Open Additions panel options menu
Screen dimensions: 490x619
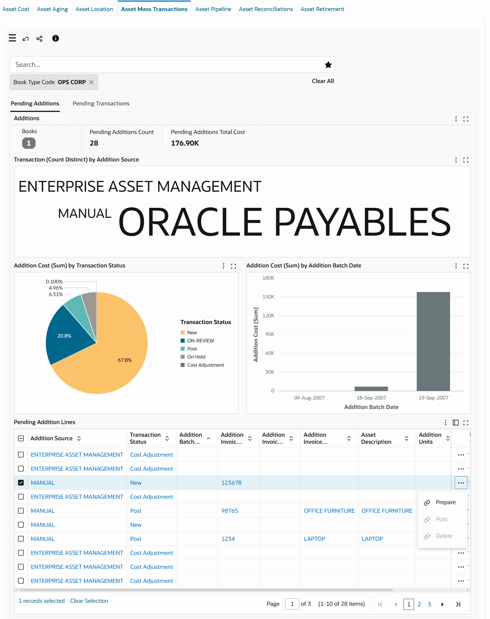point(456,119)
